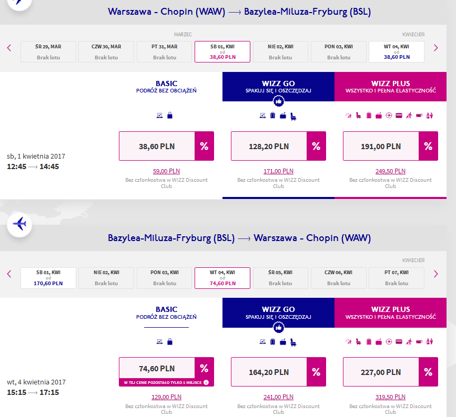The image size is (456, 417).
Task: Select return date PT 07, KWI
Action: point(397,278)
